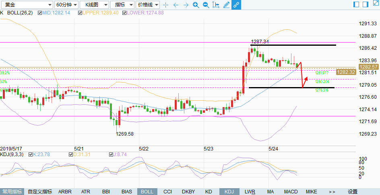
Task: Zoom out with the magnifier minus icon
Action: [206, 5]
